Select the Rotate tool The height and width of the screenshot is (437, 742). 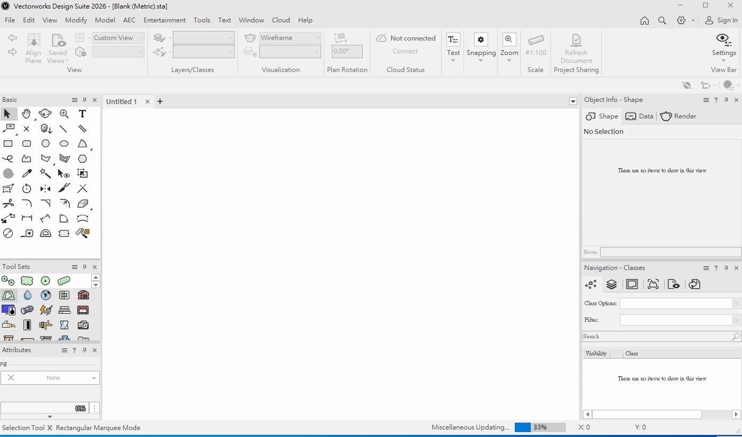pos(27,188)
